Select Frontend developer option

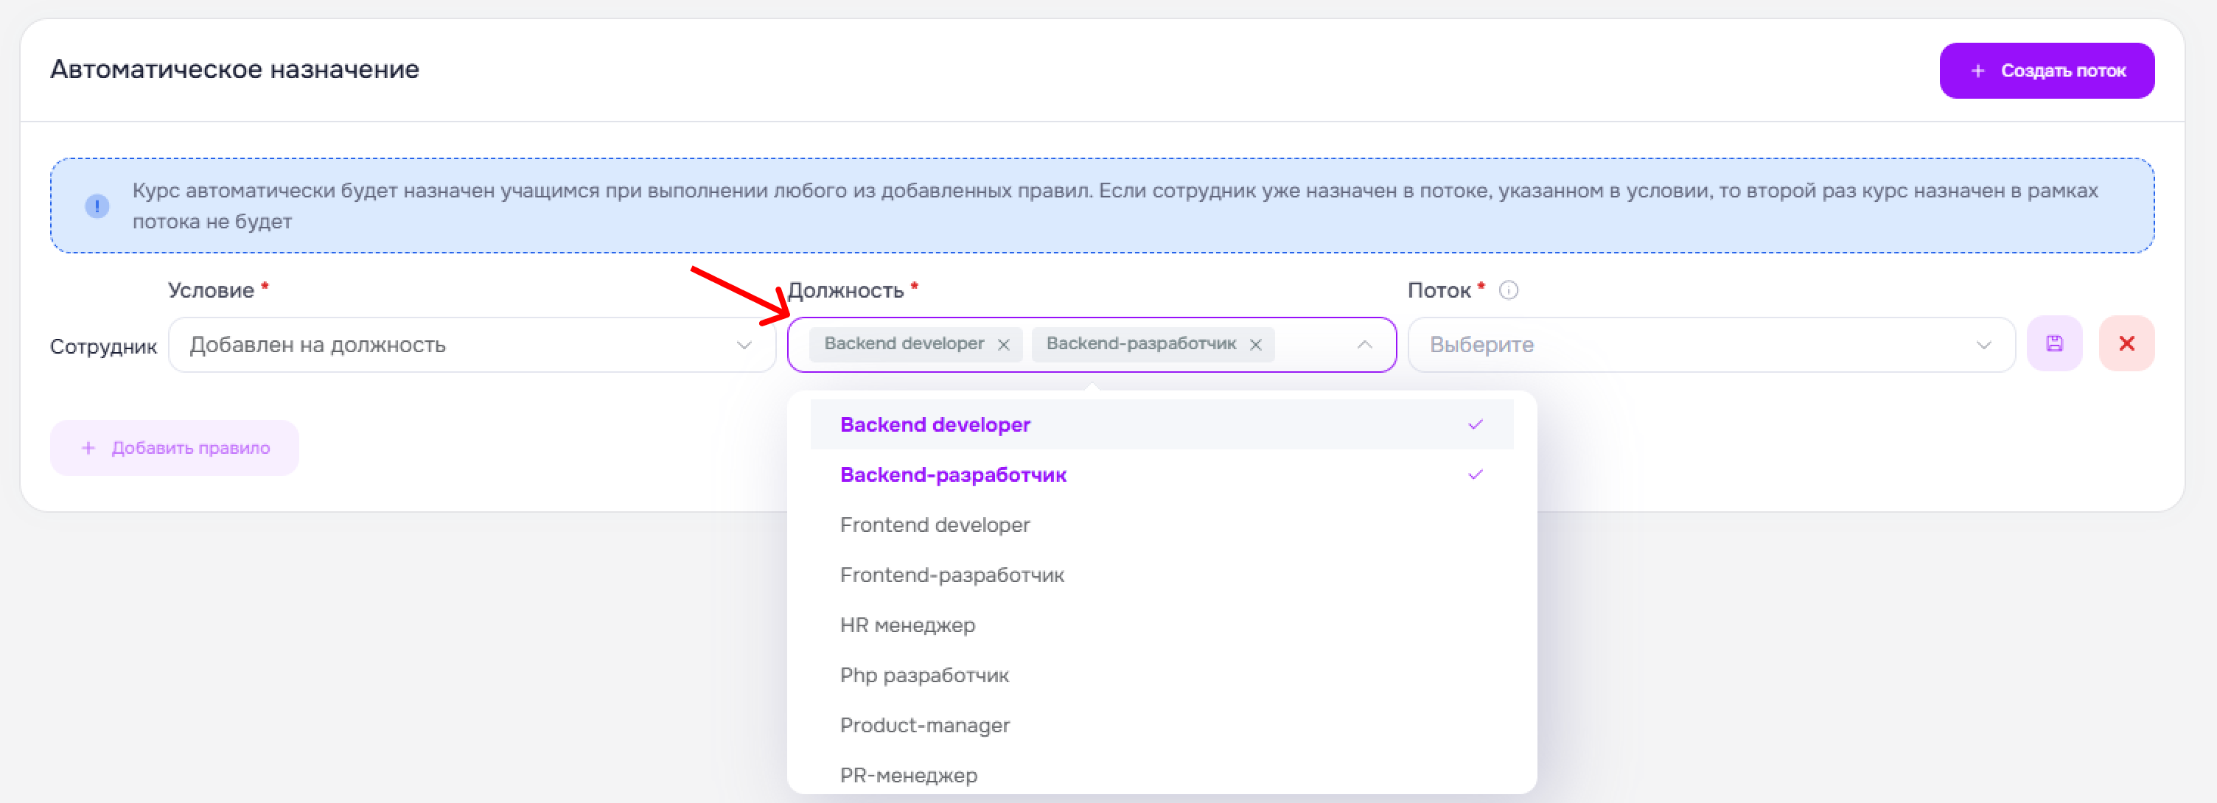pyautogui.click(x=1161, y=524)
